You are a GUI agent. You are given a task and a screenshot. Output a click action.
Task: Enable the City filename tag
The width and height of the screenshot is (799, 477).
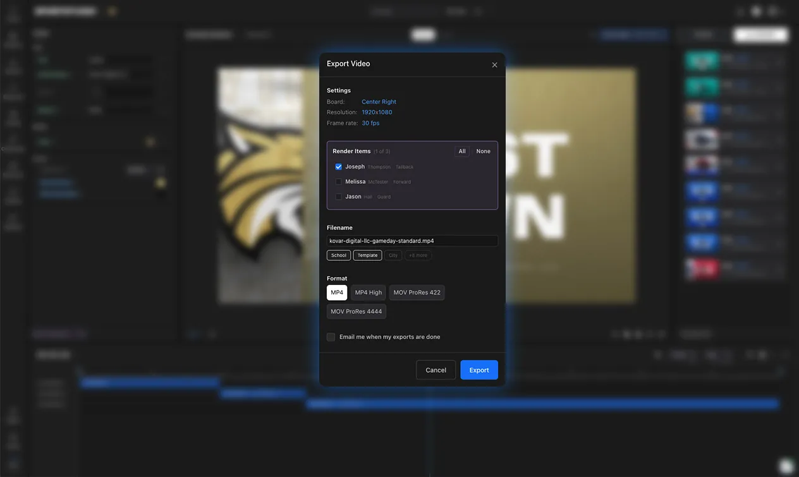coord(393,255)
